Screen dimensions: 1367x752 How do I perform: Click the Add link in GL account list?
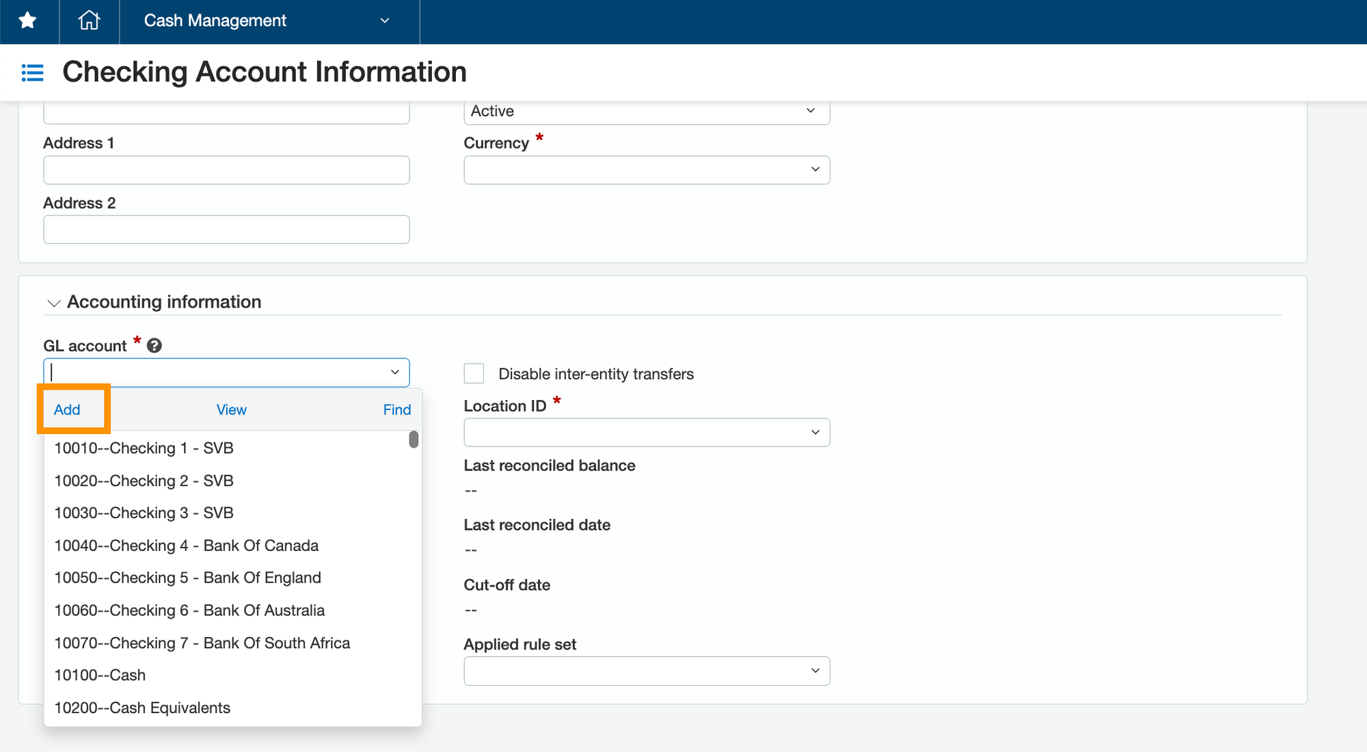(67, 409)
